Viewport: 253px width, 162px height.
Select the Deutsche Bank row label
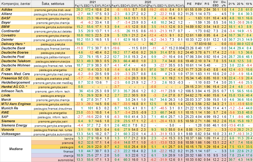[x=16, y=48]
